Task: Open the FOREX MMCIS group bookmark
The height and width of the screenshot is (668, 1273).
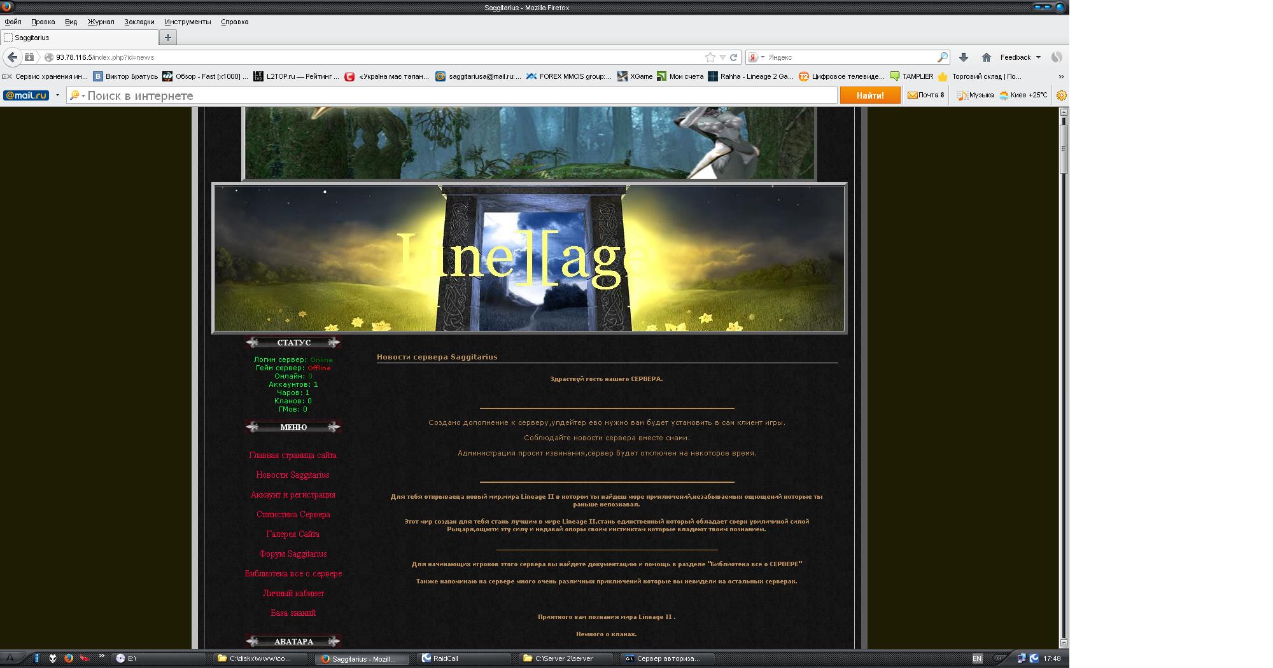Action: tap(568, 76)
